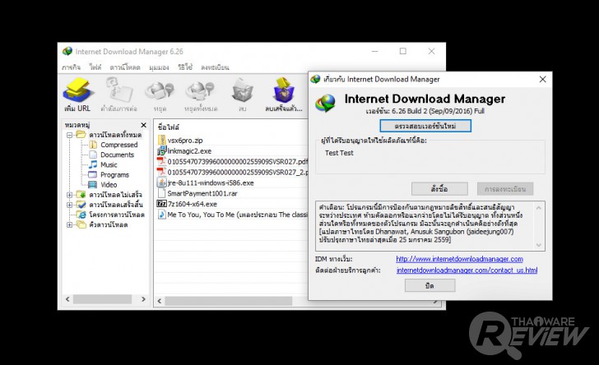The height and width of the screenshot is (365, 599).
Task: Click the Delete Completed toolbar icon
Action: tap(284, 90)
